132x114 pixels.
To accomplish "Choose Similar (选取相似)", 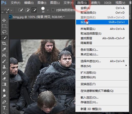I will click(x=102, y=77).
